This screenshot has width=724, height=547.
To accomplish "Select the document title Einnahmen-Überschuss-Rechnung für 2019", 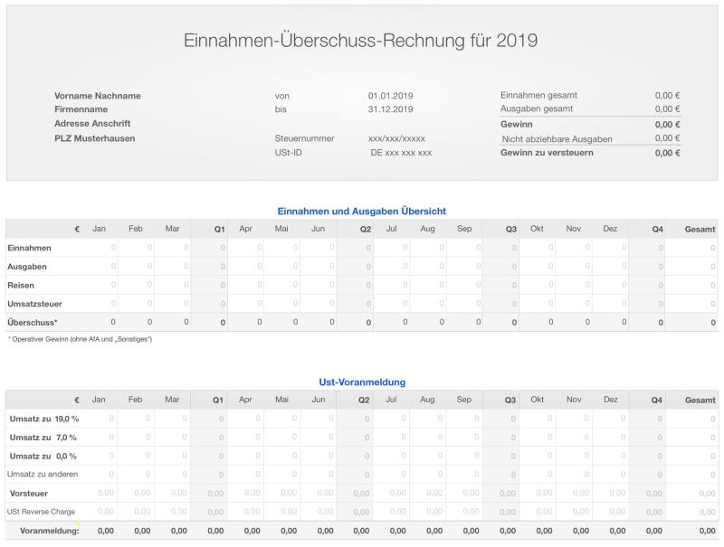I will [362, 40].
